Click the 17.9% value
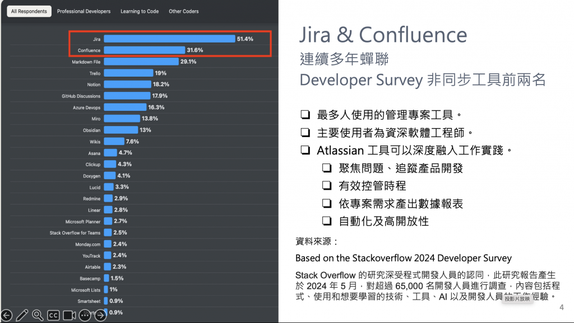The width and height of the screenshot is (574, 323). pos(160,96)
